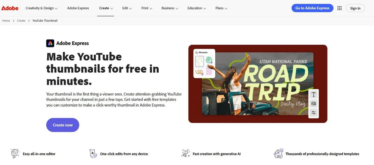Click the Road Trip thumbnail preview
The image size is (374, 165).
(258, 84)
